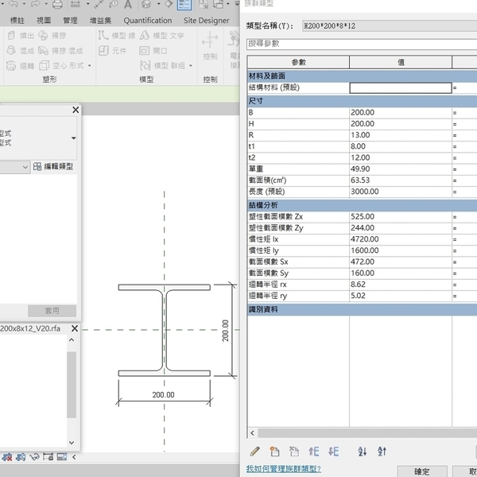This screenshot has width=477, height=477.
Task: Click the 控制 (Control) tool icon
Action: (210, 41)
